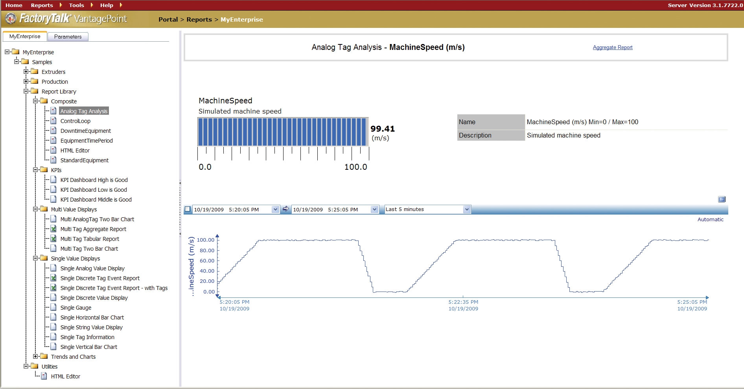Click the Single Vertical Bar Chart icon

(53, 347)
